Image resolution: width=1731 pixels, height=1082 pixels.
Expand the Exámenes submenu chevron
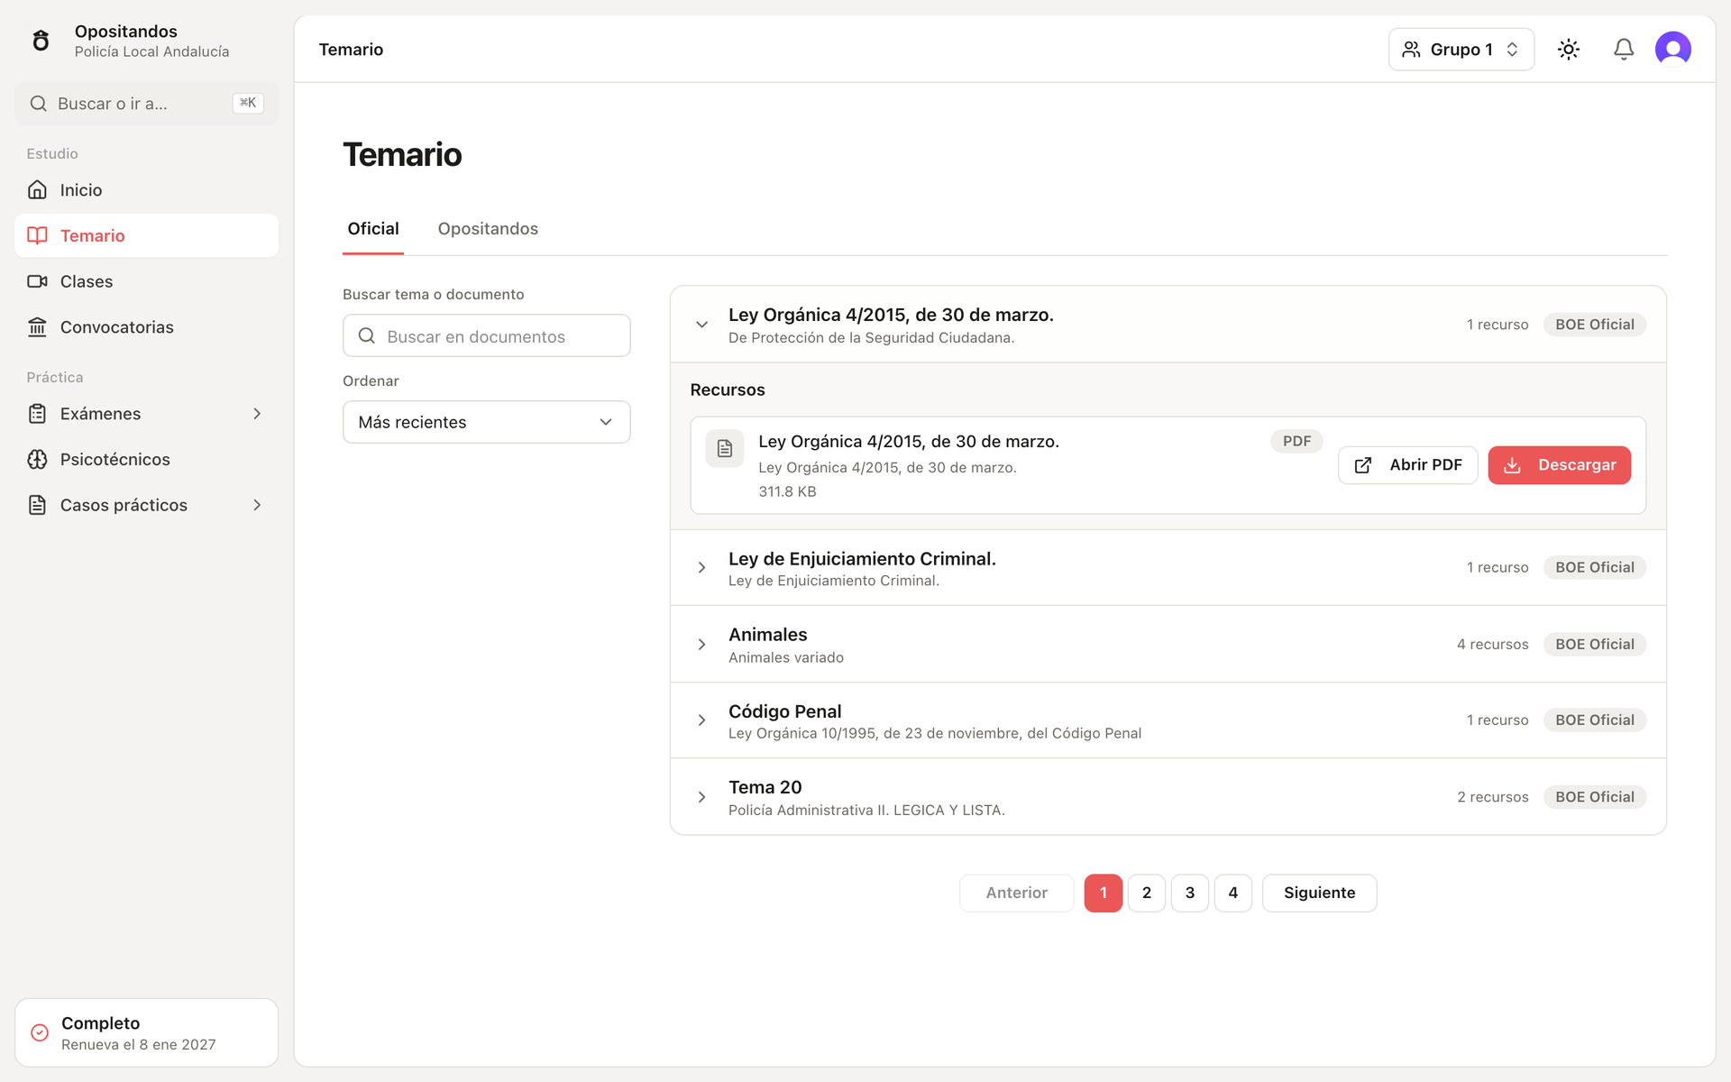257,414
